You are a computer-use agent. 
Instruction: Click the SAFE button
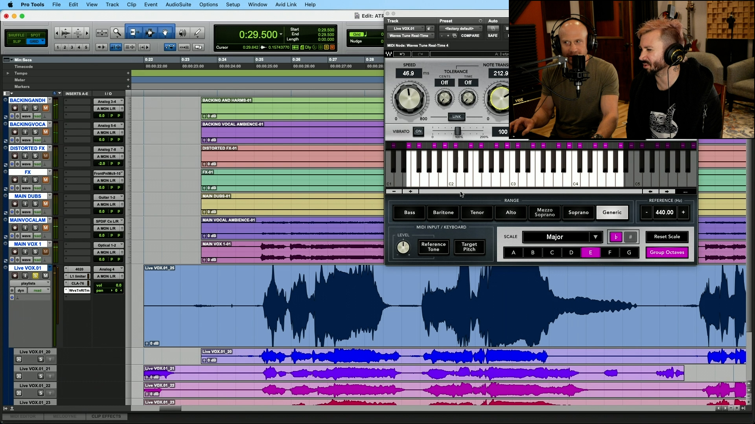[x=493, y=36]
